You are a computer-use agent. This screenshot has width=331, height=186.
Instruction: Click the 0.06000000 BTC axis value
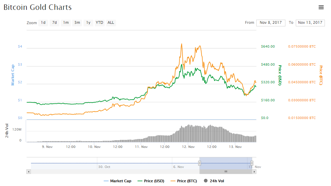click(x=302, y=64)
